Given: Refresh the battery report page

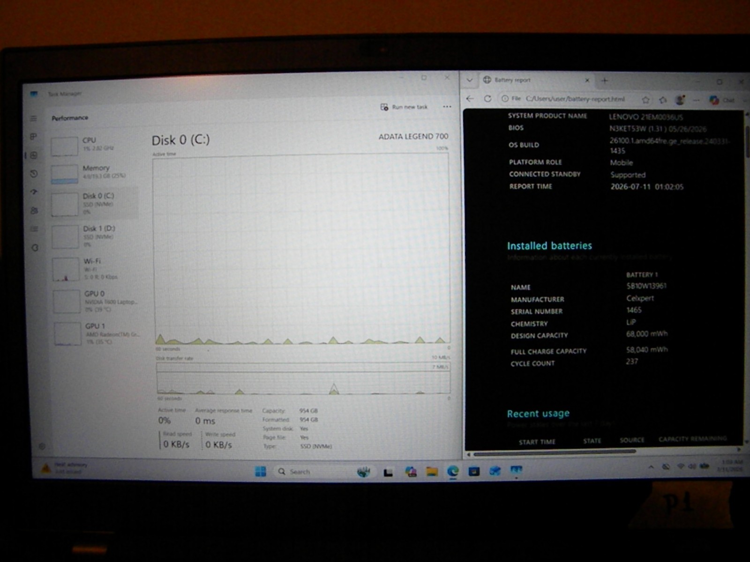Looking at the screenshot, I should click(487, 98).
